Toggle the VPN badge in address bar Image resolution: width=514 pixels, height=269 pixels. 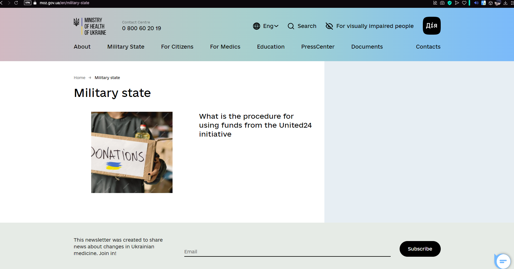pos(28,3)
